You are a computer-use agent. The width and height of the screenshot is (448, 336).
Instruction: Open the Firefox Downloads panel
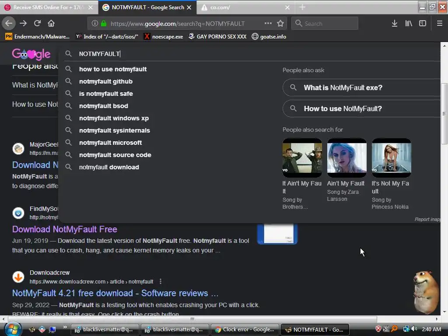click(x=395, y=24)
